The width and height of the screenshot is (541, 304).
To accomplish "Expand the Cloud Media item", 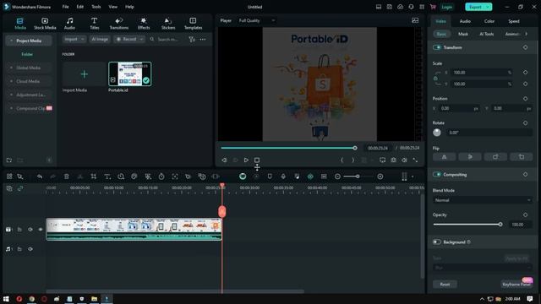I will click(11, 81).
